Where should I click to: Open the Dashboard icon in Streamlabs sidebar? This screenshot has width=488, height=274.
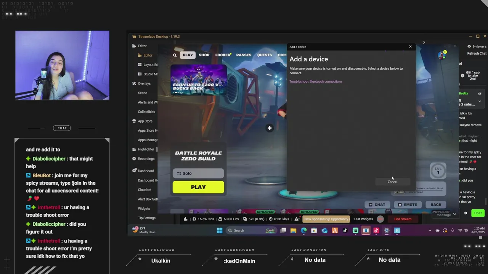point(134,171)
